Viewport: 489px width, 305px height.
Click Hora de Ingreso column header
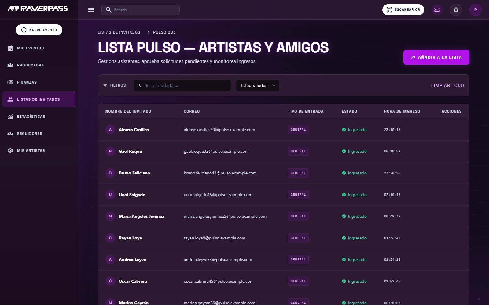pos(402,111)
